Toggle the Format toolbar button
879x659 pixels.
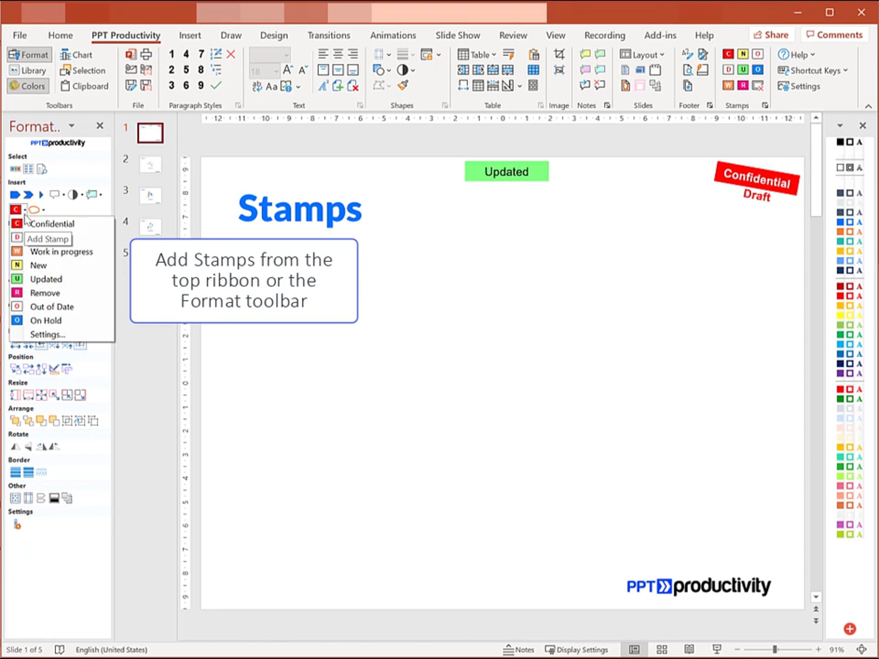29,55
